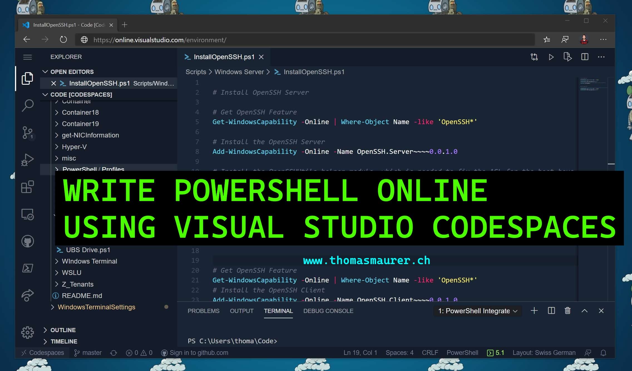Open the PowerShell command explorer icon
The width and height of the screenshot is (632, 371).
click(x=27, y=268)
